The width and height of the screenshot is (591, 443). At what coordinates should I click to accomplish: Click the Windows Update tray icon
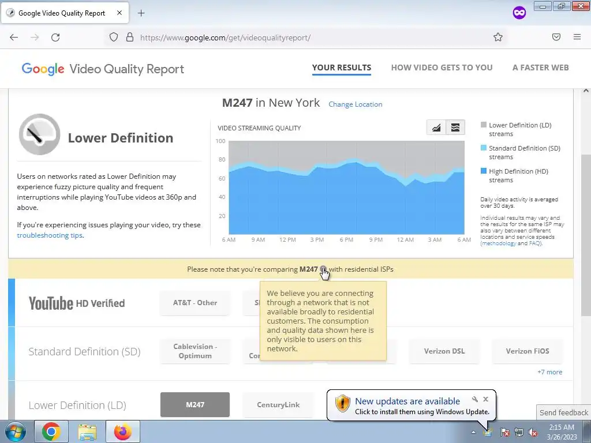489,433
